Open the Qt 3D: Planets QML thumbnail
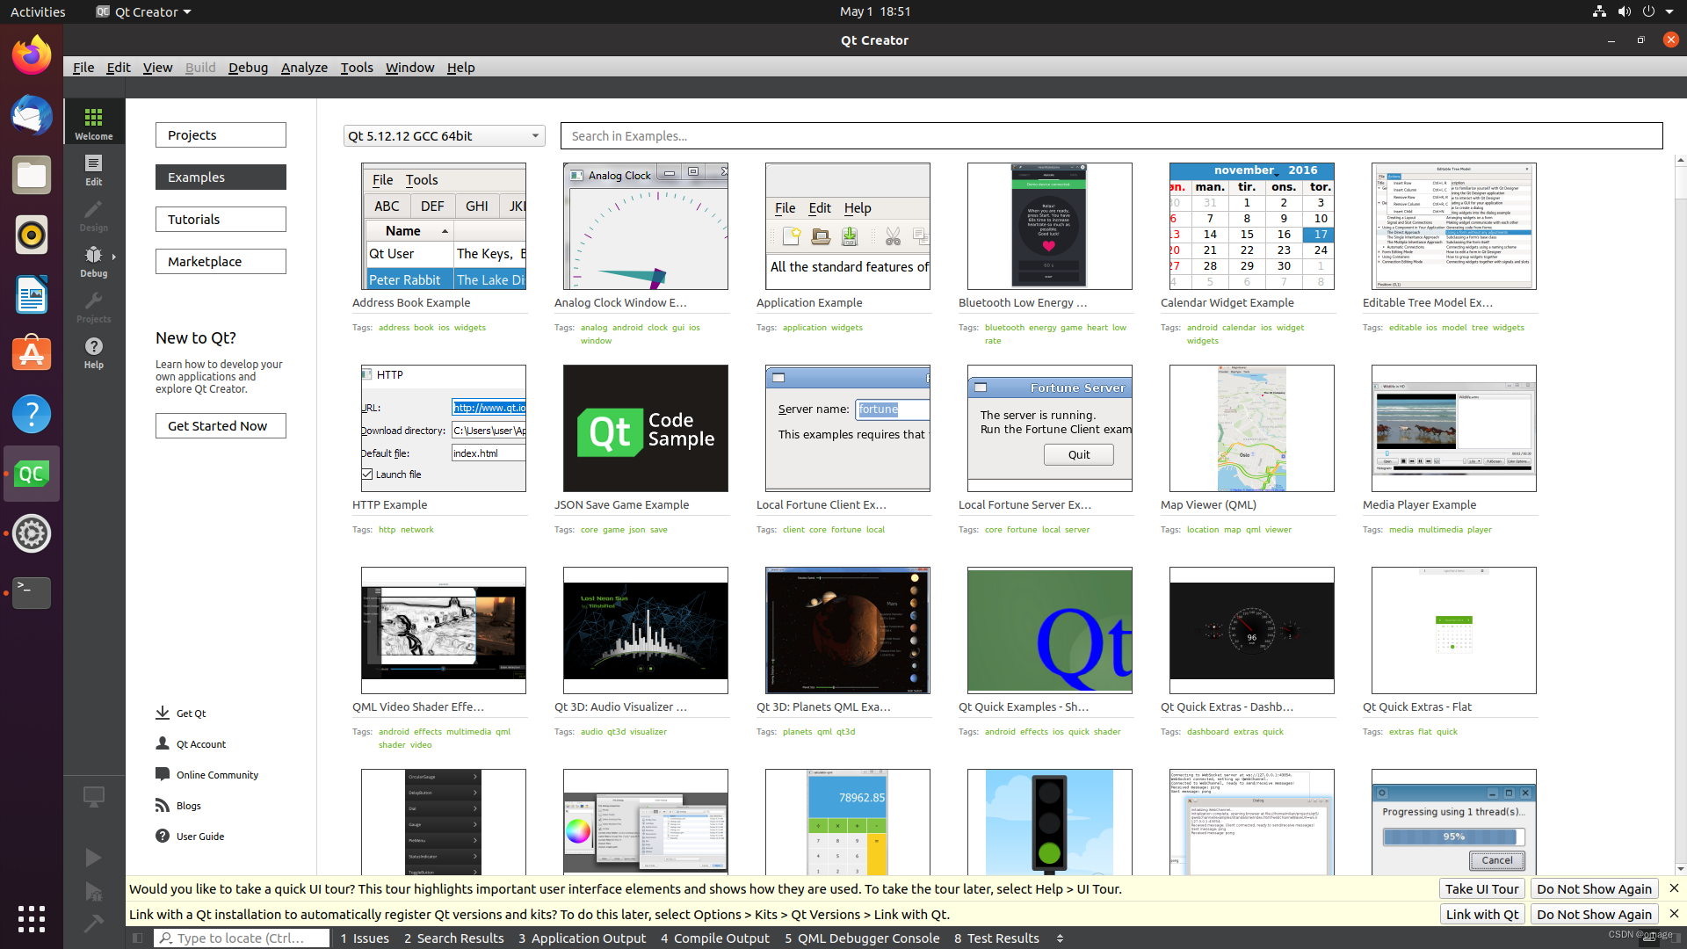This screenshot has width=1687, height=949. point(848,630)
